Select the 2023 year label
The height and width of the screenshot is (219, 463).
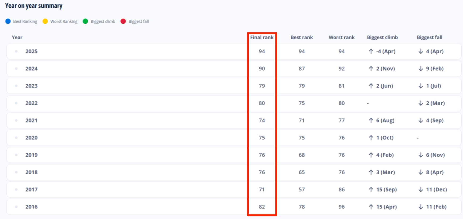31,86
